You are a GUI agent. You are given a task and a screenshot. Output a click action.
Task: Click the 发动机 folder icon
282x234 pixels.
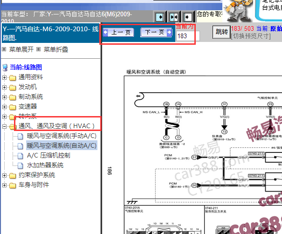coord(13,88)
